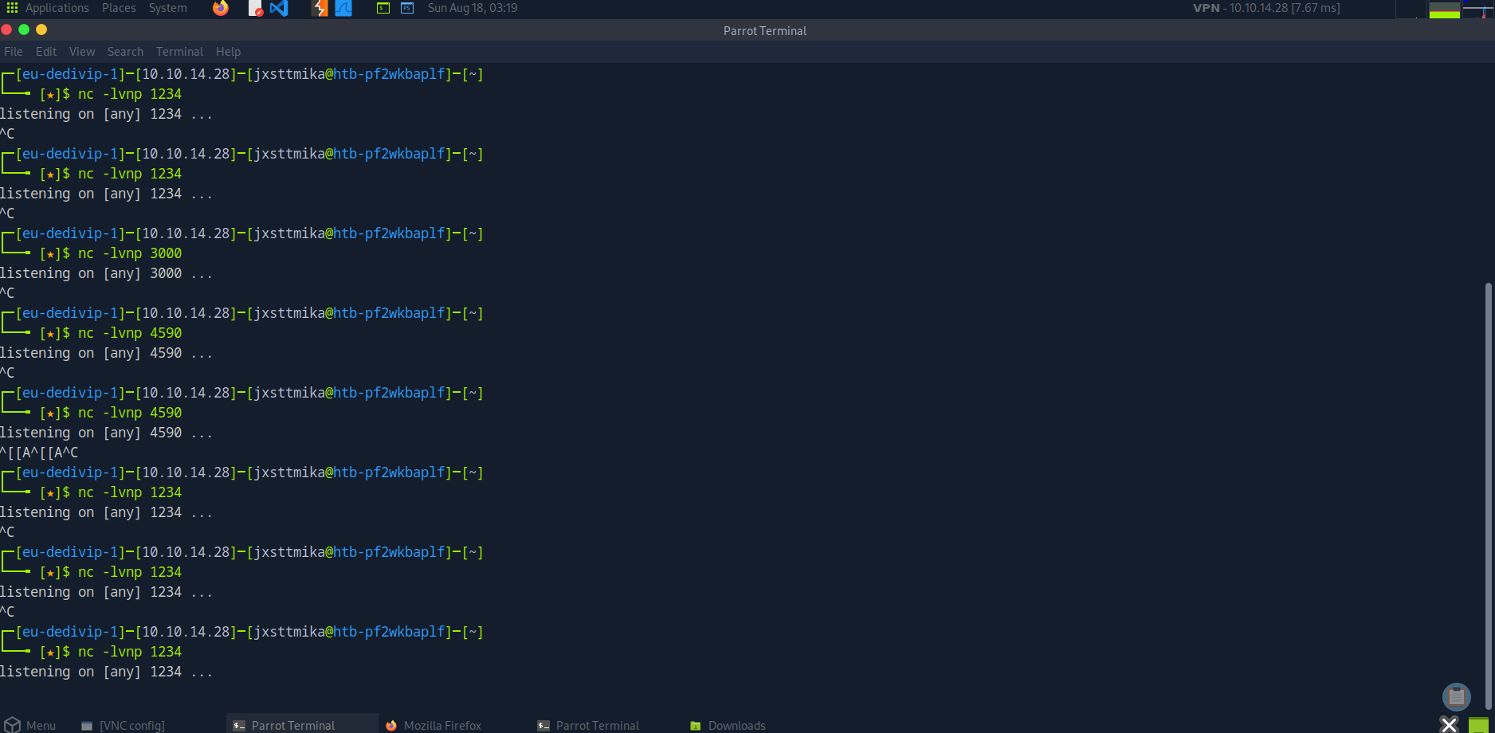Image resolution: width=1495 pixels, height=733 pixels.
Task: Open the terminal View menu
Action: click(82, 52)
